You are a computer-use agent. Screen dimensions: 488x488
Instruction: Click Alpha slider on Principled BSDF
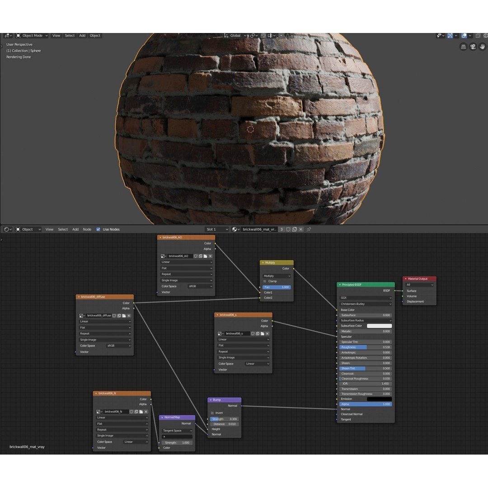pyautogui.click(x=366, y=404)
